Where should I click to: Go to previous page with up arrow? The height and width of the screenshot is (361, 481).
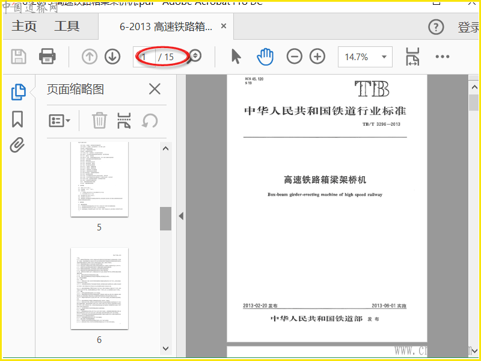pyautogui.click(x=89, y=57)
